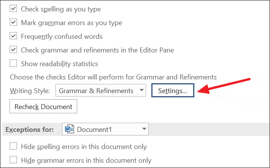Viewport: 270px width, 168px height.
Task: Toggle Check grammar and refinements in Editor Pane checkbox
Action: coord(13,50)
